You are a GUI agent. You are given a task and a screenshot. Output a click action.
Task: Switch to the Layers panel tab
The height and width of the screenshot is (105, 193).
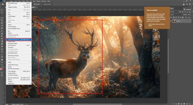point(172,8)
